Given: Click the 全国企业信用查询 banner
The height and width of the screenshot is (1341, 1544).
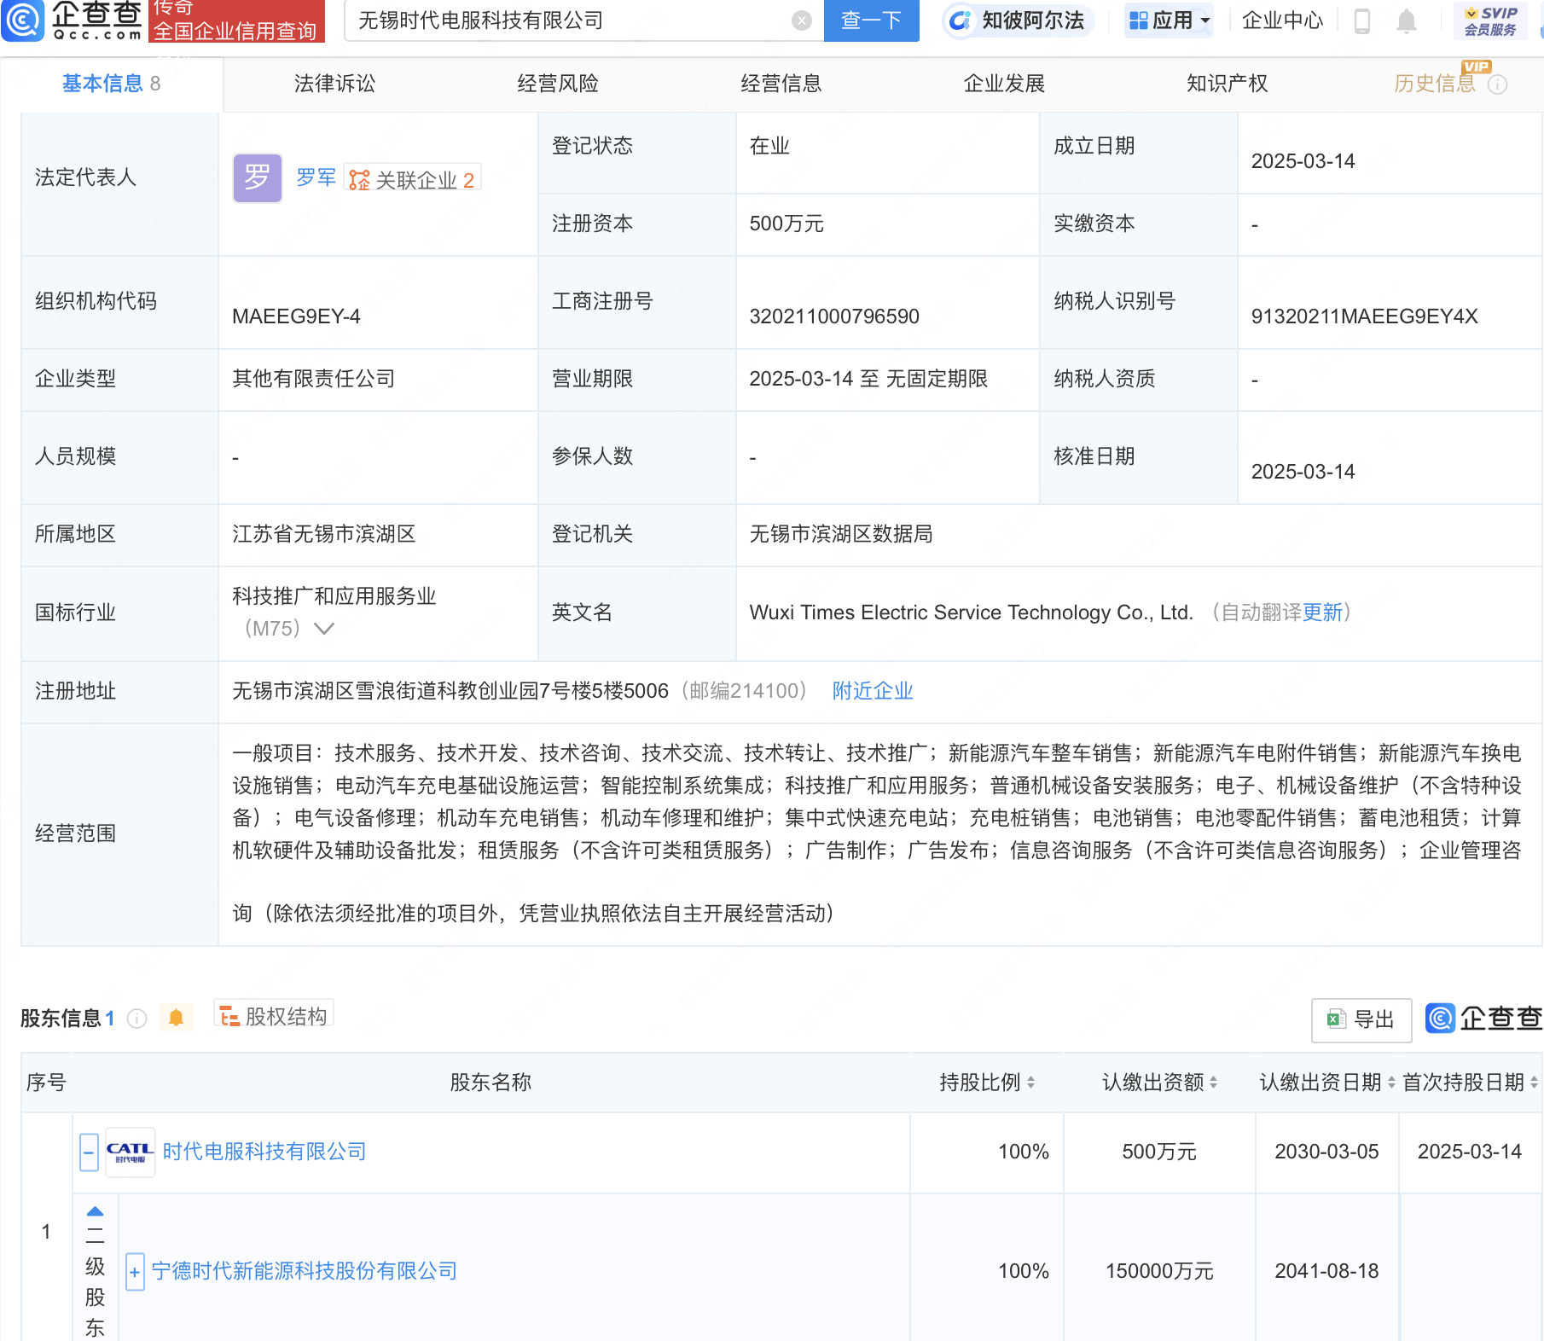Looking at the screenshot, I should [235, 21].
